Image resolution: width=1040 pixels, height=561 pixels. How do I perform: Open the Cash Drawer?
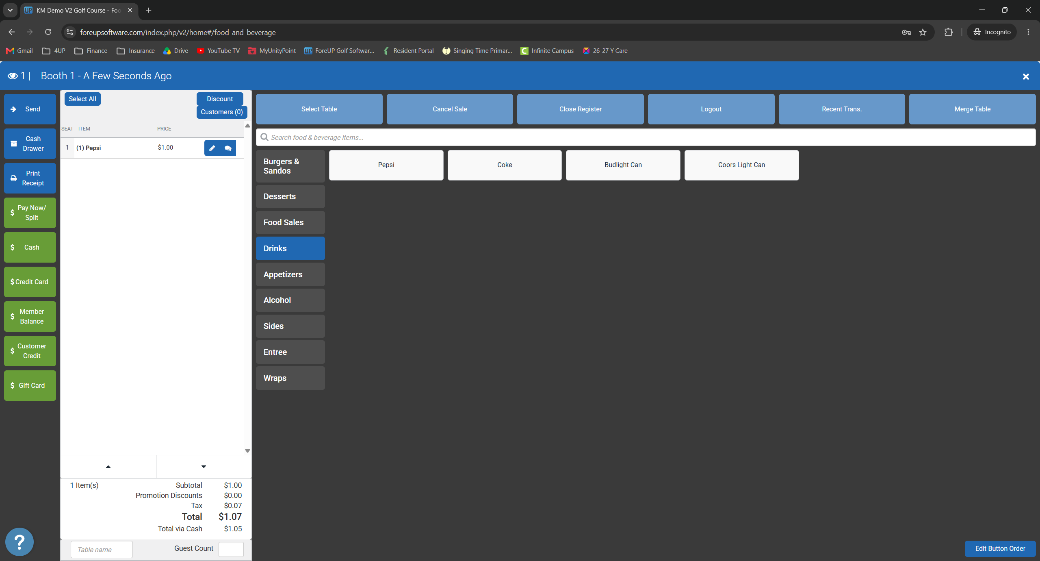(x=30, y=144)
